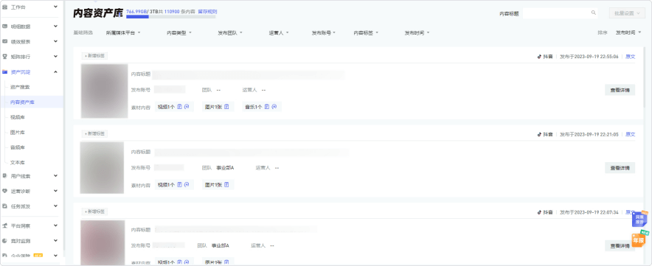Screen dimensions: 652x266
Task: Open the 所属媒体平台 filter dropdown
Action: point(123,33)
